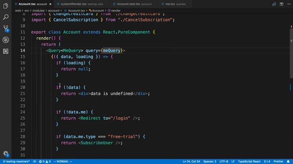Click the "/login" string
The height and width of the screenshot is (164, 293).
(x=120, y=118)
